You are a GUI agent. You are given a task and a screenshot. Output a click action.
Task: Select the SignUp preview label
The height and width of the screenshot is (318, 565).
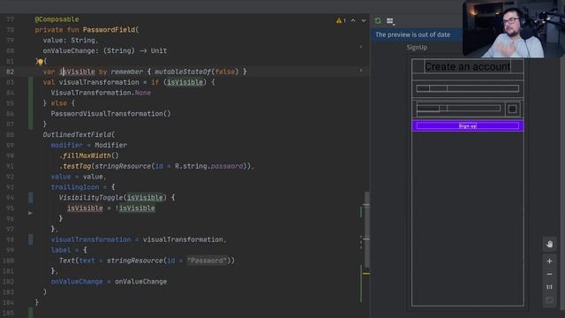417,47
